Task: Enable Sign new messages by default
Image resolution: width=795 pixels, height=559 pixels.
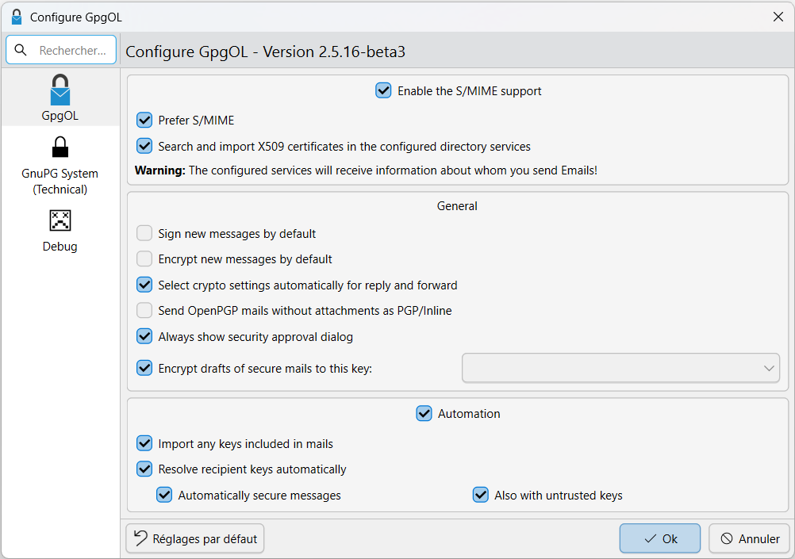Action: coord(144,234)
